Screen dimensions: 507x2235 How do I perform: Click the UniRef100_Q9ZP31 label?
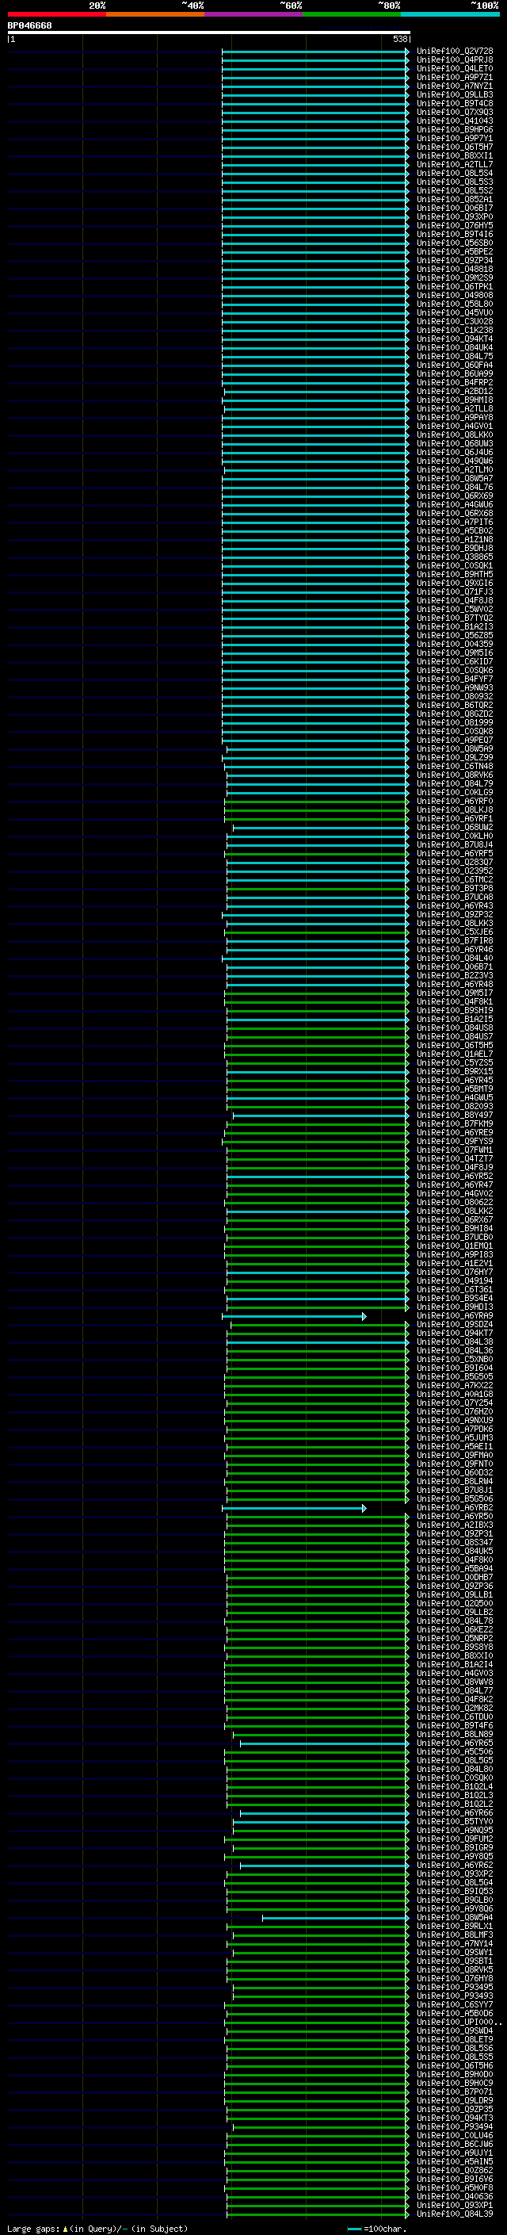tap(454, 1534)
